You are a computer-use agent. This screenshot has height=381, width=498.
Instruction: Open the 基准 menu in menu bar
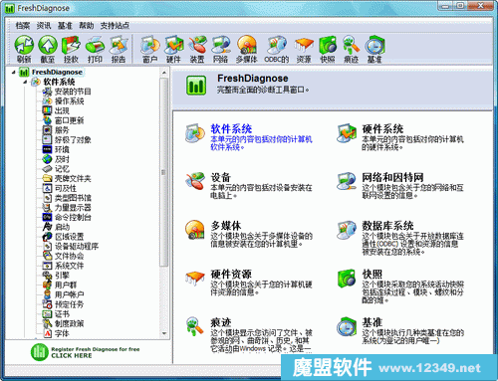tap(65, 26)
